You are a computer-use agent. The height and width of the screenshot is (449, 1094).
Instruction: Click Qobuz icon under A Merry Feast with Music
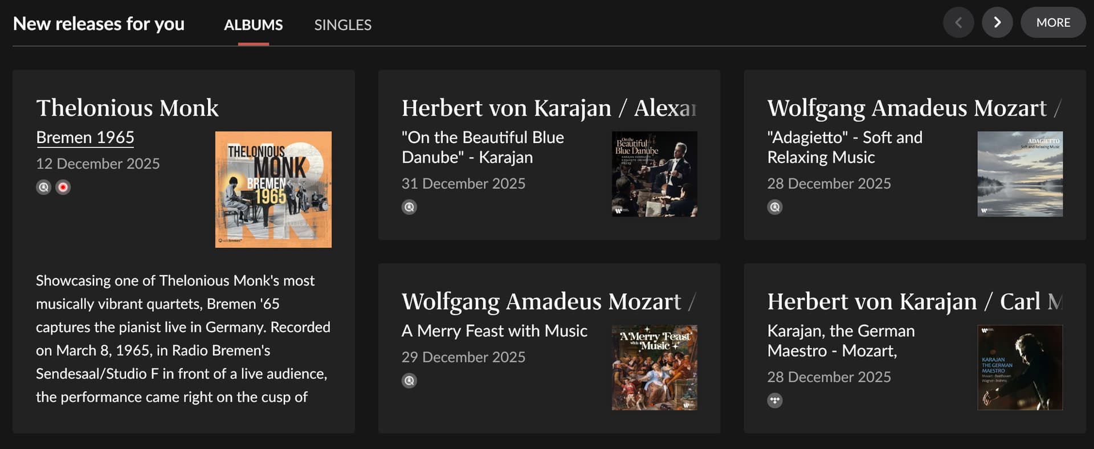point(409,381)
